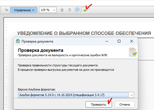Close the Проверка документа dialog

[132, 41]
